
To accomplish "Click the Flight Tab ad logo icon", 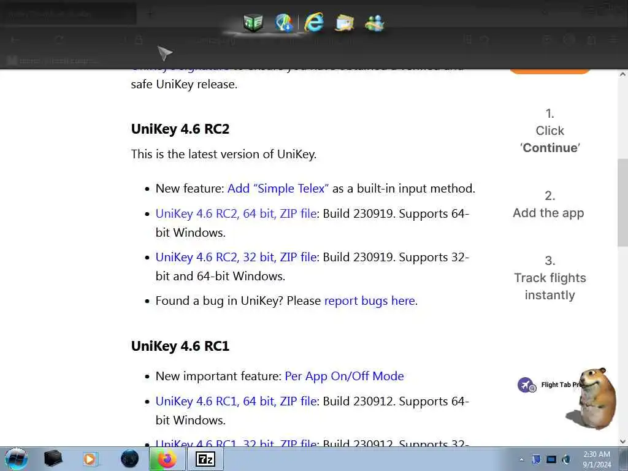I will coord(526,385).
